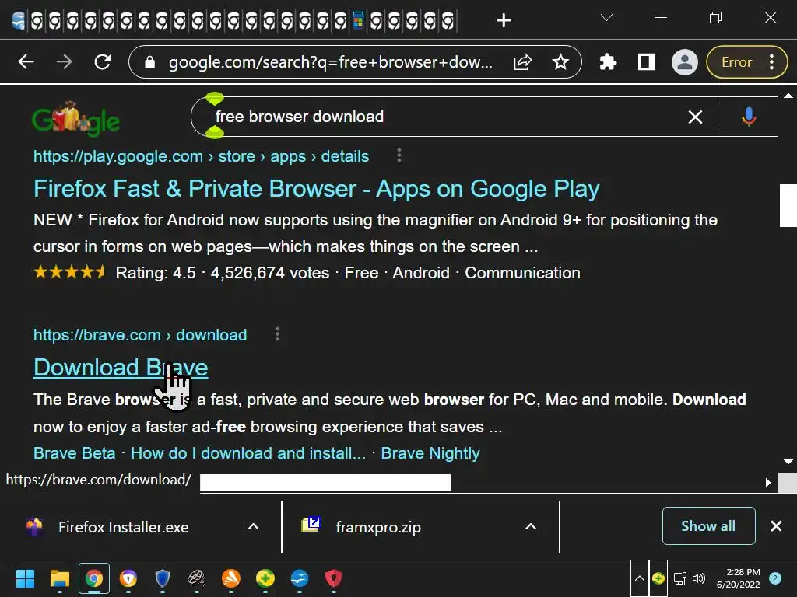Open 'How do I download and install...' sitelink
Viewport: 797px width, 597px height.
248,453
